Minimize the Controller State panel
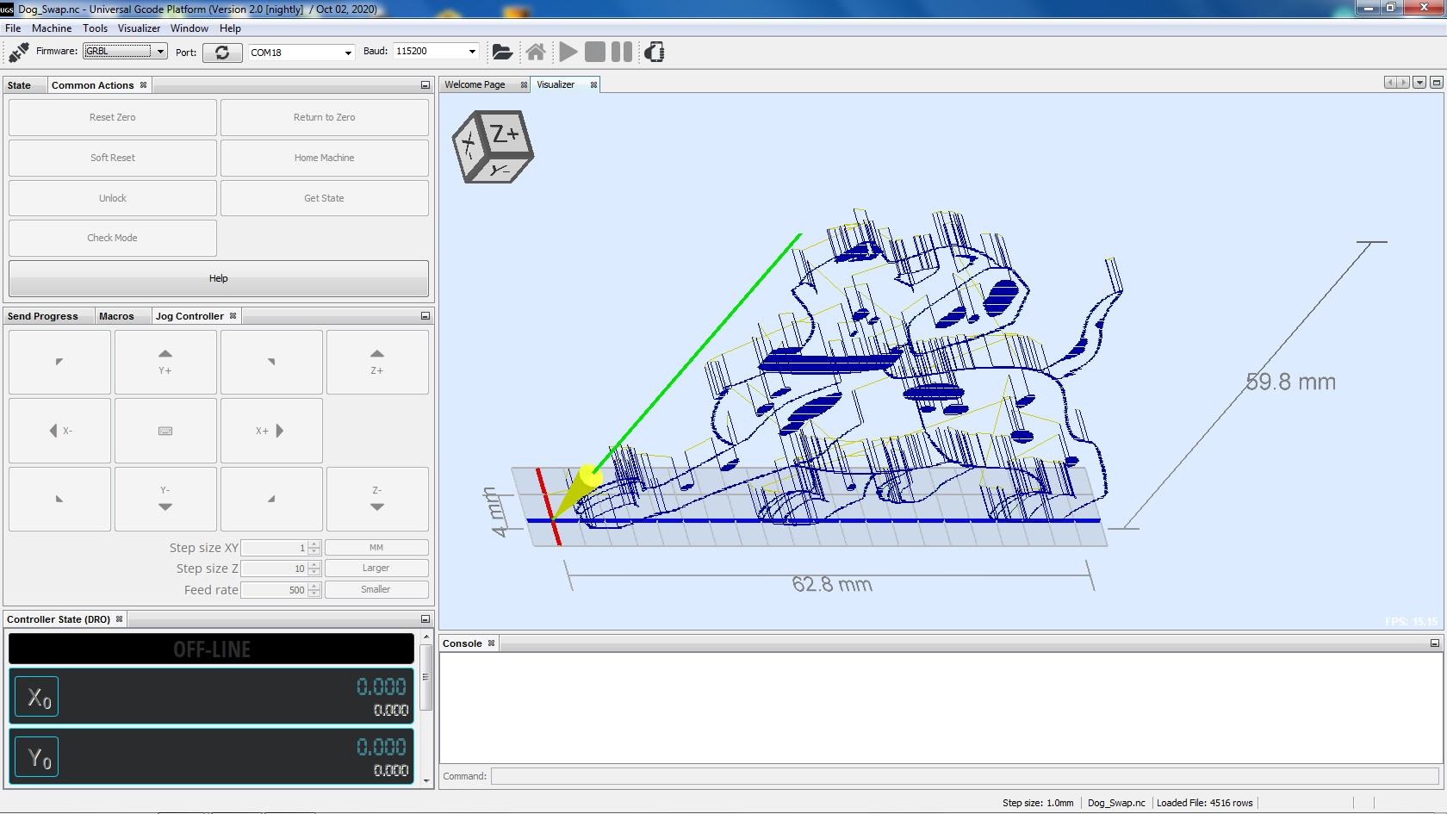Screen dimensions: 1447x814 pyautogui.click(x=425, y=619)
